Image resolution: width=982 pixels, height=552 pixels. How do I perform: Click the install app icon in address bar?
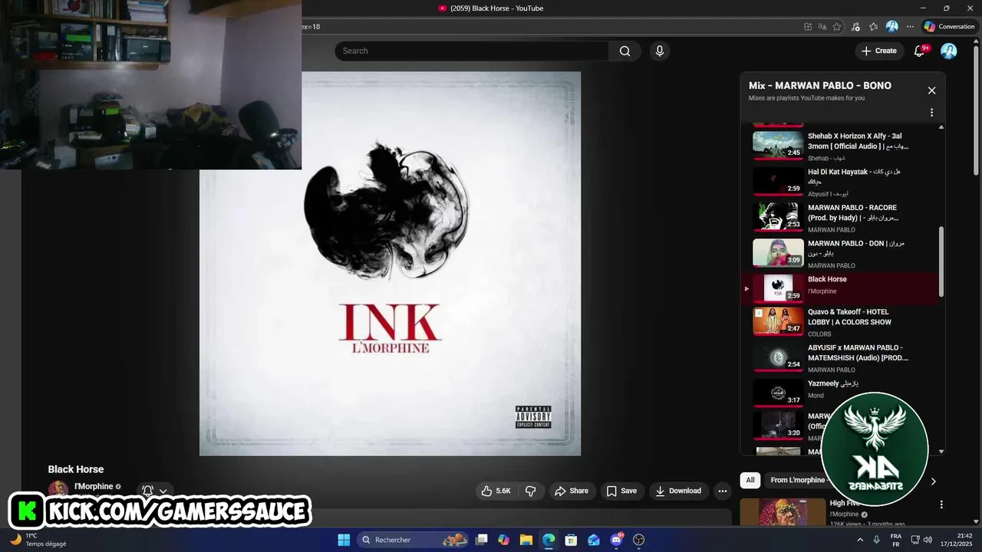click(x=808, y=26)
